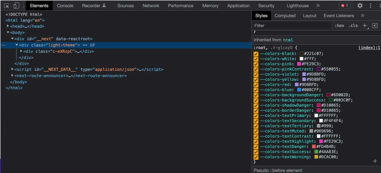Open the Recorder tab
Image resolution: width=381 pixels, height=173 pixels.
pyautogui.click(x=94, y=6)
